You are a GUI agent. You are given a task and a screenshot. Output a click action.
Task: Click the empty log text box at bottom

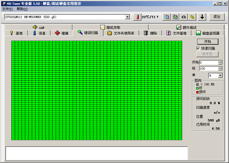[97, 153]
